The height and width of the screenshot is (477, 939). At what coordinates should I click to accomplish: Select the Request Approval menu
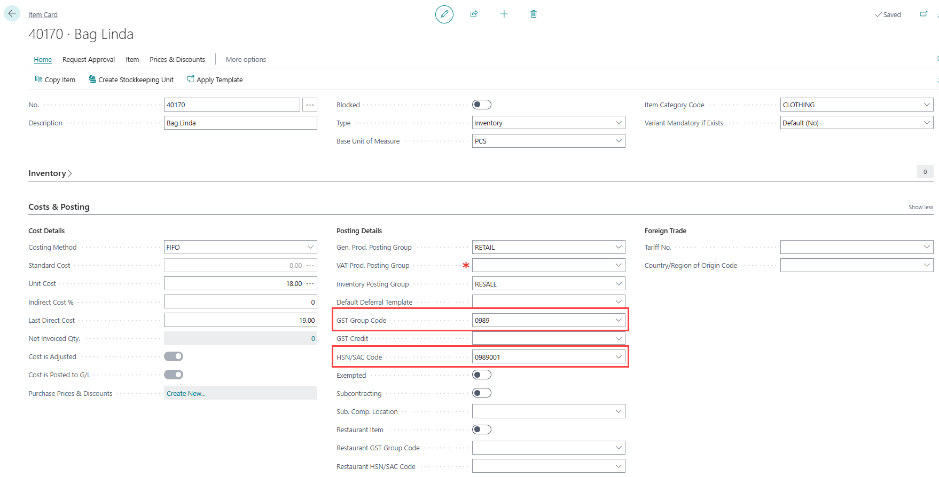(89, 60)
